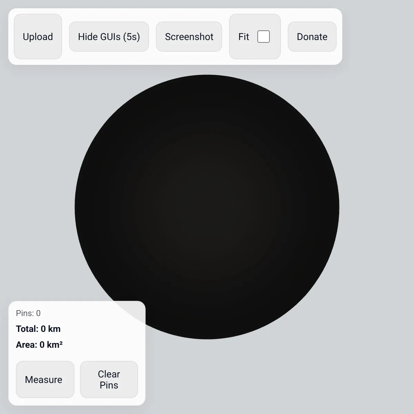Click the Fit label text
Screen dimensions: 414x414
click(244, 37)
